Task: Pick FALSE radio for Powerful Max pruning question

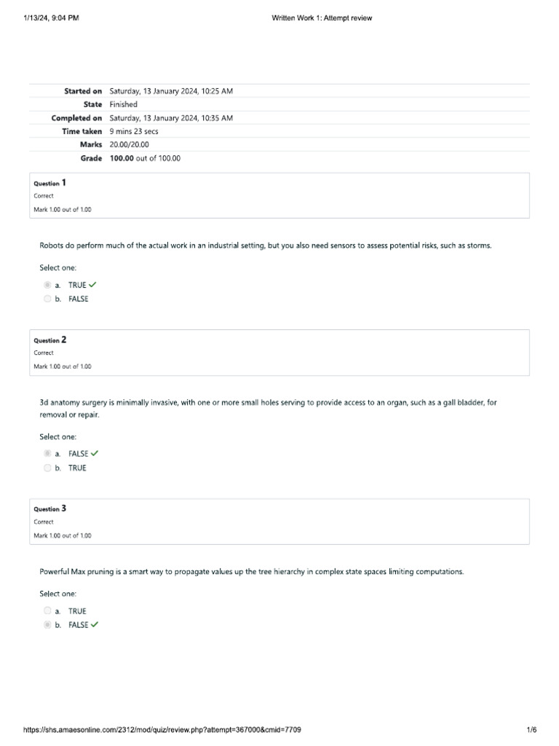Action: [x=47, y=624]
